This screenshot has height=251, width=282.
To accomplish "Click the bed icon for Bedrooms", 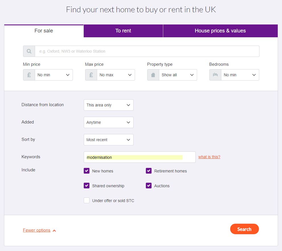I will 215,75.
